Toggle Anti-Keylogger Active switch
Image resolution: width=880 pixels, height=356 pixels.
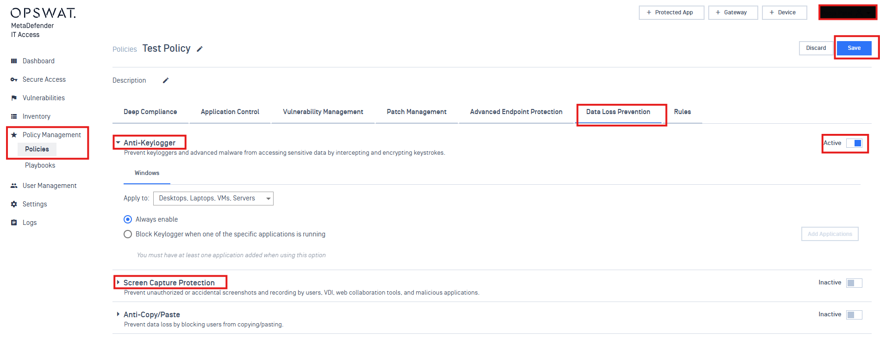[854, 143]
